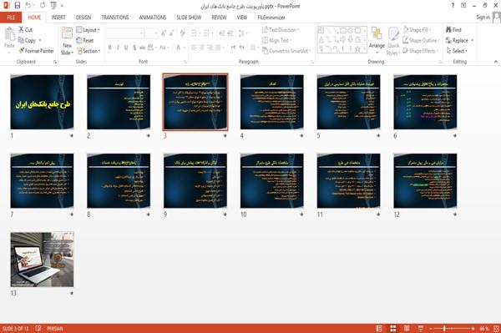The width and height of the screenshot is (501, 333).
Task: Click the New Slide icon
Action: click(67, 33)
